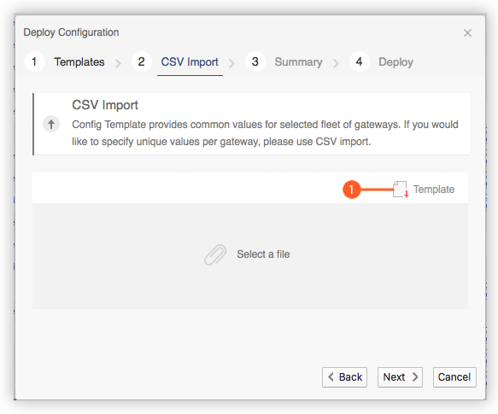Jump to the Deploy step tab
This screenshot has height=414, width=498.
click(395, 62)
